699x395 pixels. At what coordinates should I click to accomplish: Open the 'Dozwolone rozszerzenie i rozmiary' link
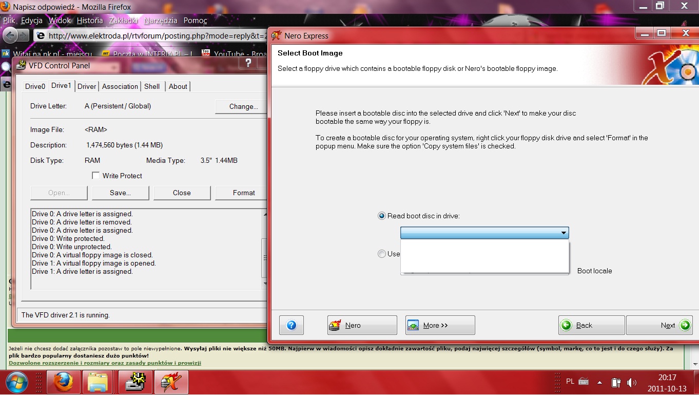tap(105, 363)
